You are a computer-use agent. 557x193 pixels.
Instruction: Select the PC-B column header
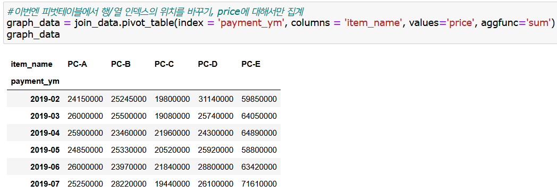click(x=121, y=64)
